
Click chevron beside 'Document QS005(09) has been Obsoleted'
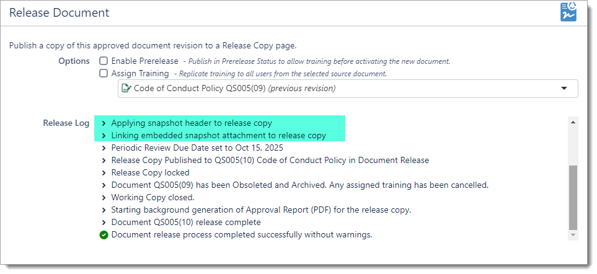(x=104, y=185)
